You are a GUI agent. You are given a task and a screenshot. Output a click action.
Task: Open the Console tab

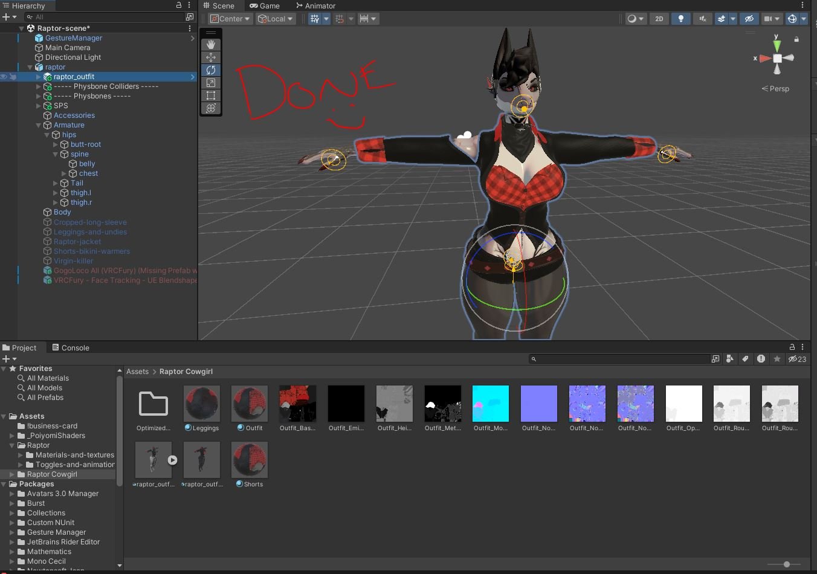pos(71,347)
